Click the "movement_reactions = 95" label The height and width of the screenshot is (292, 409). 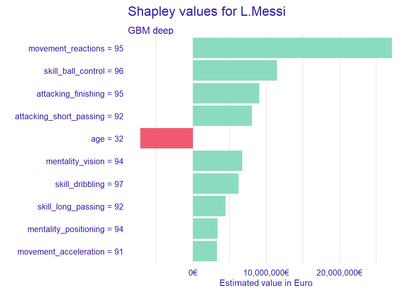tap(76, 49)
